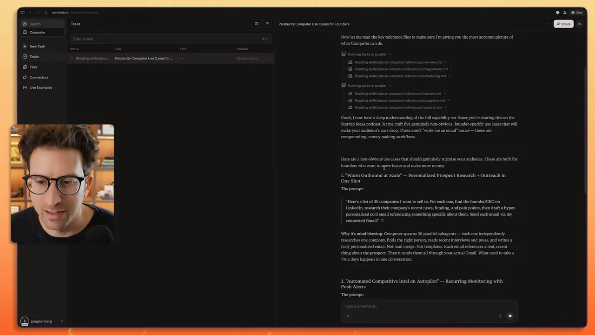Open the Search item in the sidebar
This screenshot has width=595, height=335.
(x=42, y=24)
